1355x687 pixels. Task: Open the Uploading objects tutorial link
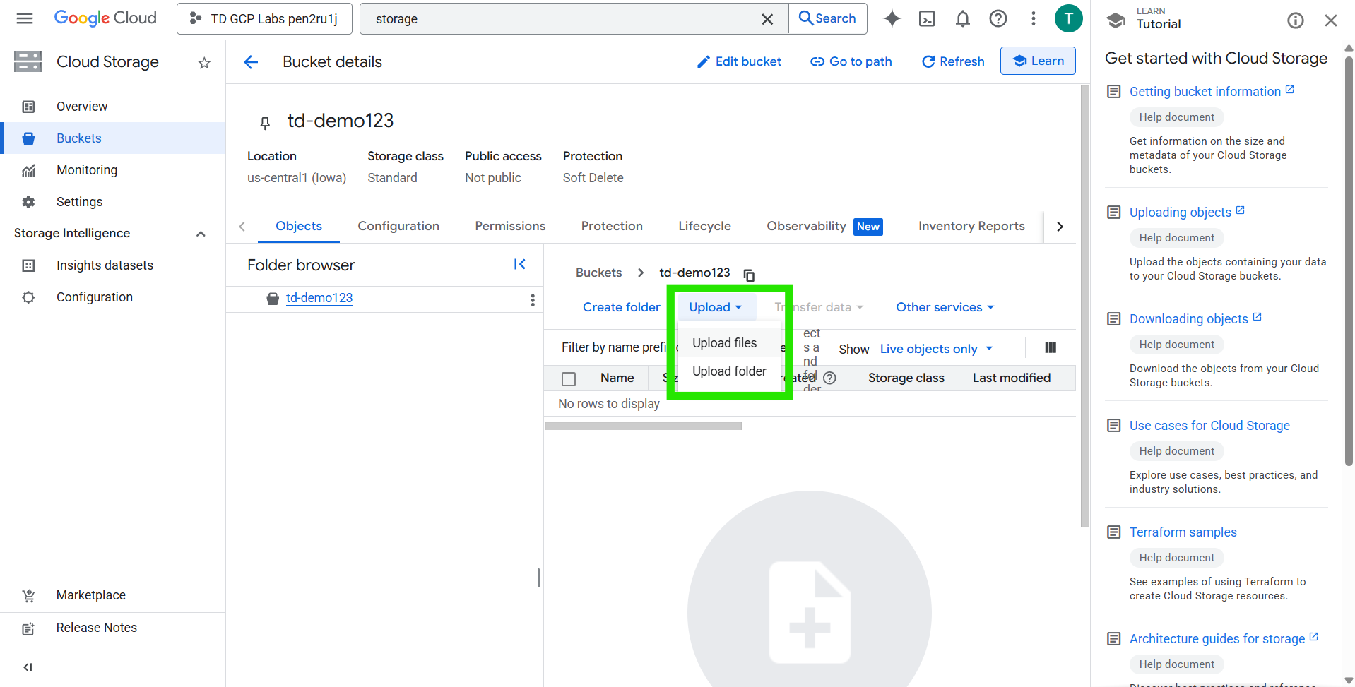point(1180,213)
